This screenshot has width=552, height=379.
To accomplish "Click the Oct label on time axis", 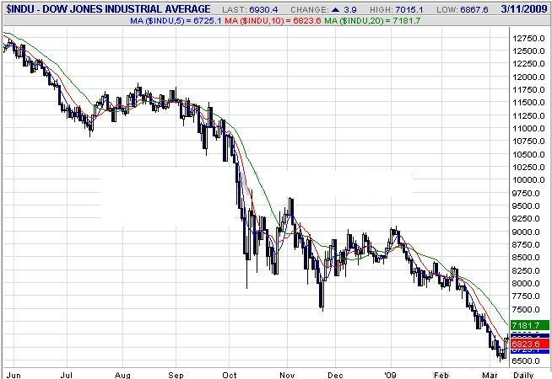I will coord(230,375).
